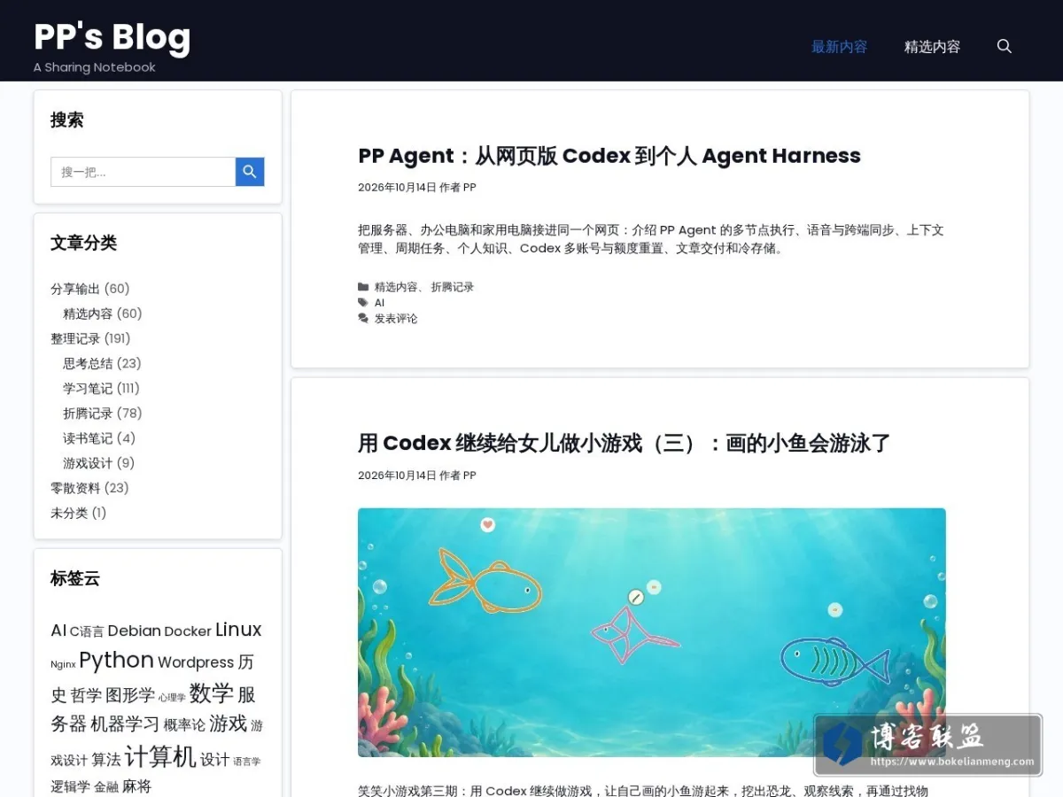
Task: Select the Docker tag
Action: pos(188,631)
